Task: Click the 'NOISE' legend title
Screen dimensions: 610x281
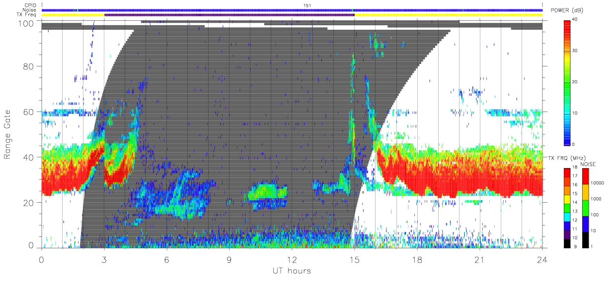Action: pyautogui.click(x=588, y=164)
